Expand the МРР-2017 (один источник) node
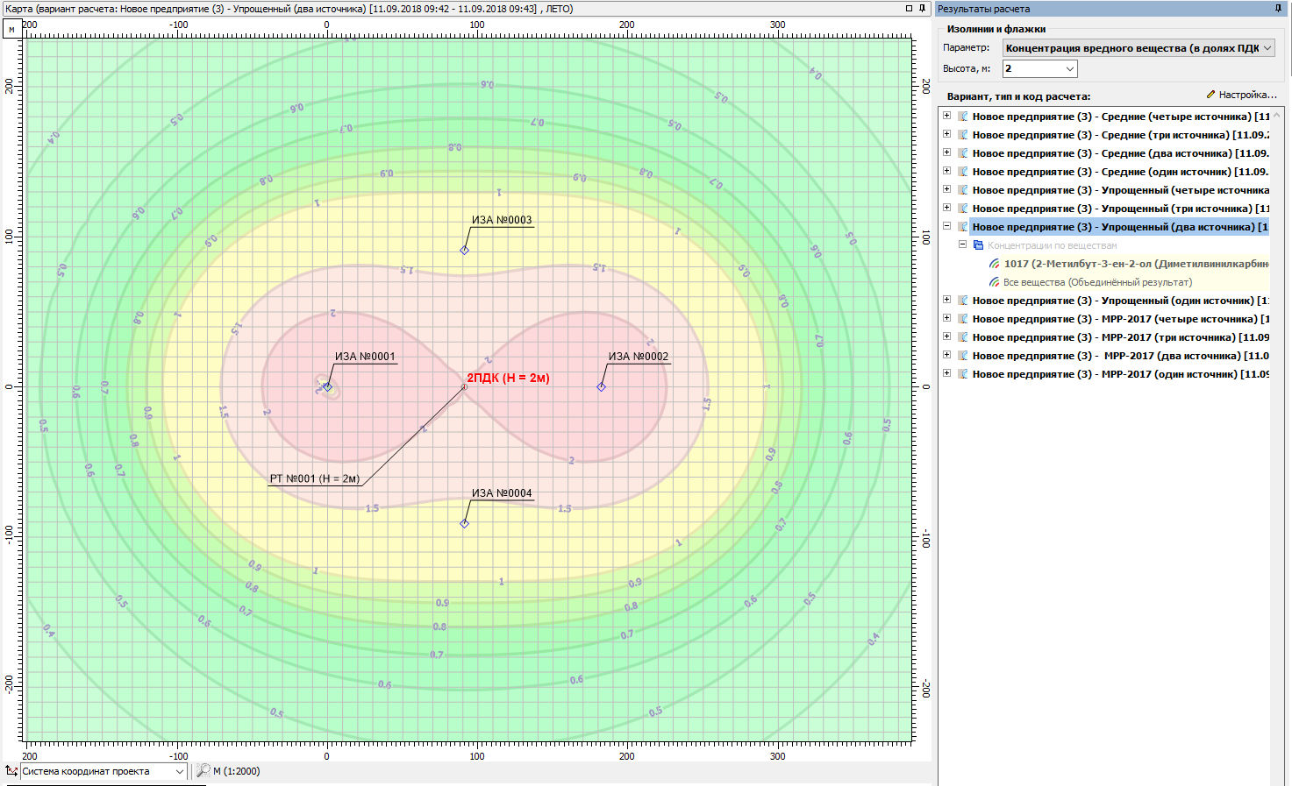The image size is (1292, 786). pyautogui.click(x=946, y=373)
